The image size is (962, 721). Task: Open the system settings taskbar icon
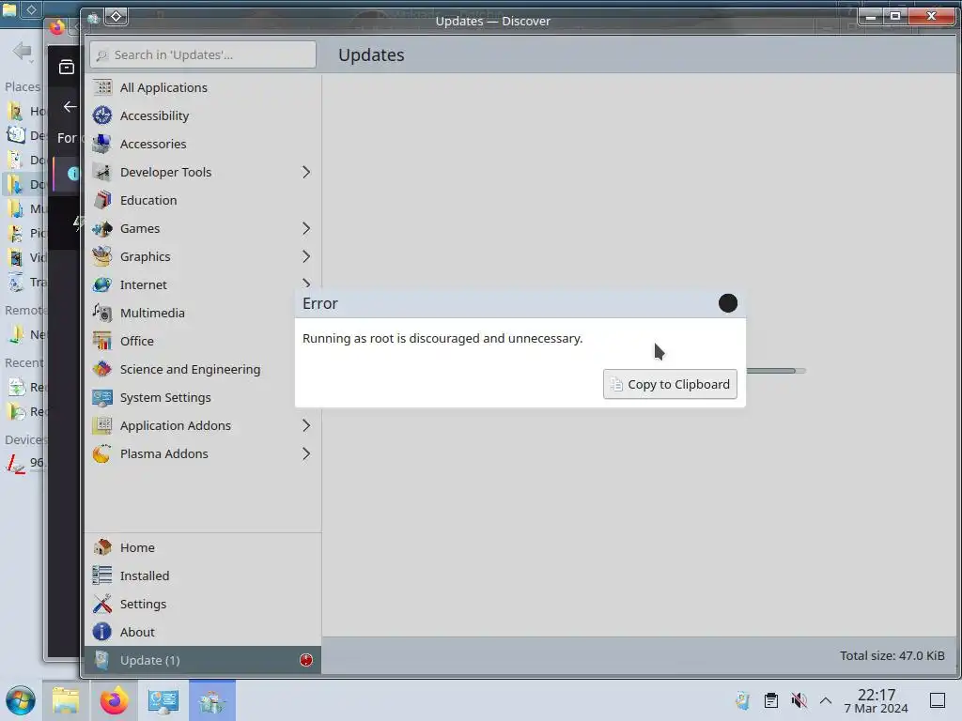click(x=163, y=700)
